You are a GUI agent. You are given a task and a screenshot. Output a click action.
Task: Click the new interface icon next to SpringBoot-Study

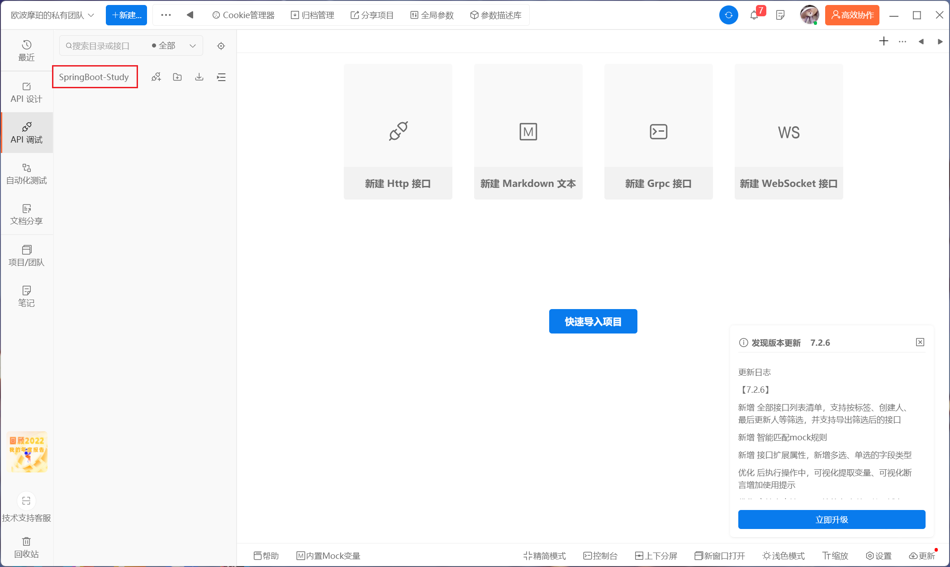(156, 77)
